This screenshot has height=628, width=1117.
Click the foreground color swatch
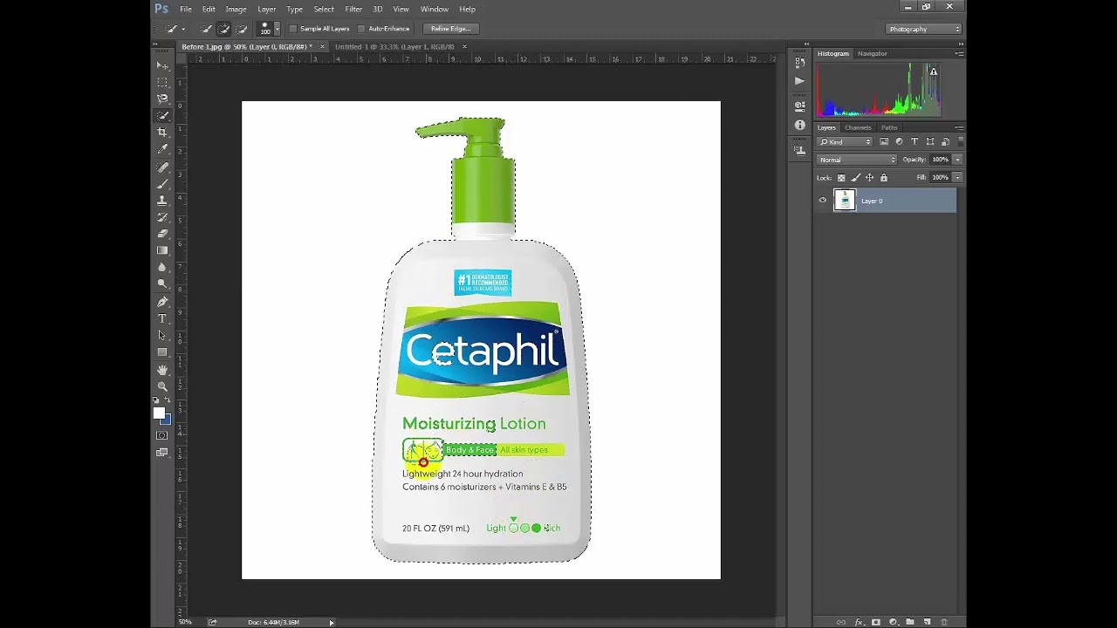click(x=159, y=413)
